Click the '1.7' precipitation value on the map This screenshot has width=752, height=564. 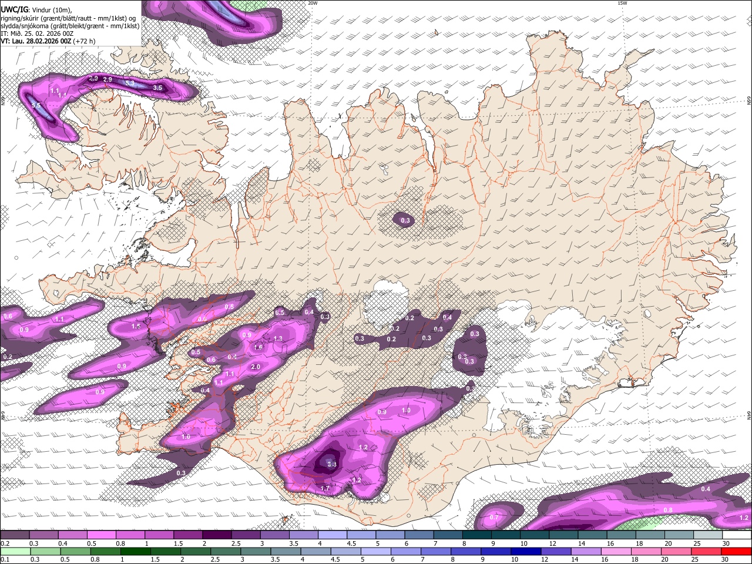pos(325,488)
